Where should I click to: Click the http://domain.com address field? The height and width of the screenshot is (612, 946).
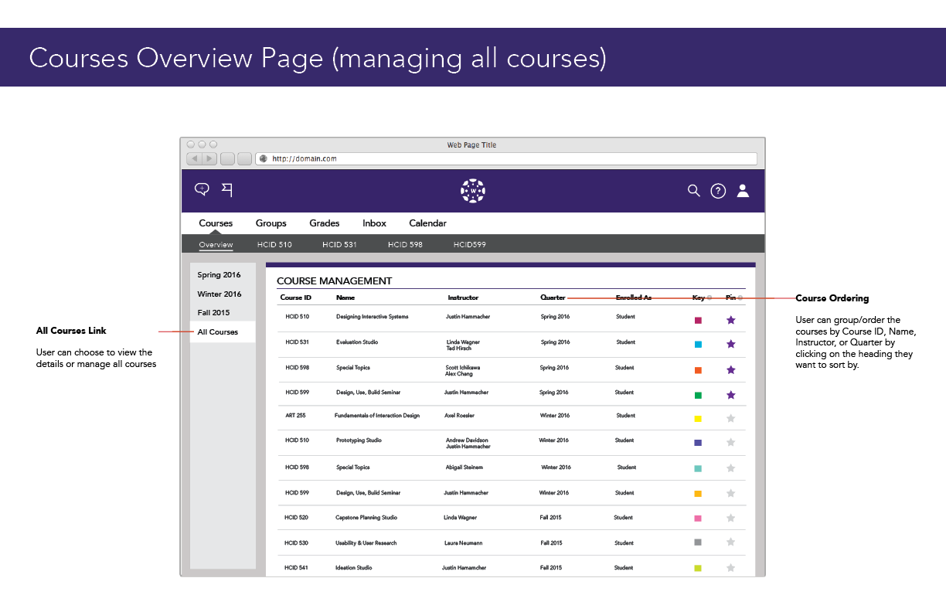(x=506, y=158)
